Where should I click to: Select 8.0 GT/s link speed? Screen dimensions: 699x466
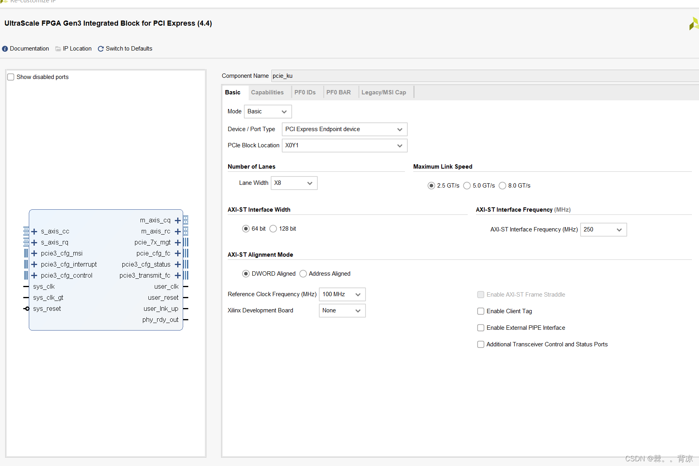click(502, 186)
